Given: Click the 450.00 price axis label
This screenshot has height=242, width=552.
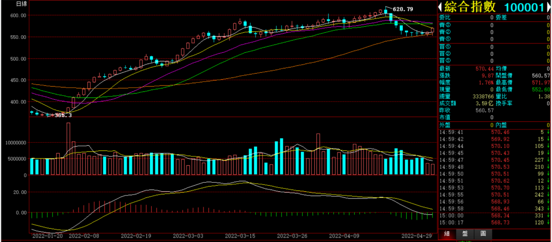Looking at the screenshot, I should tap(18, 80).
